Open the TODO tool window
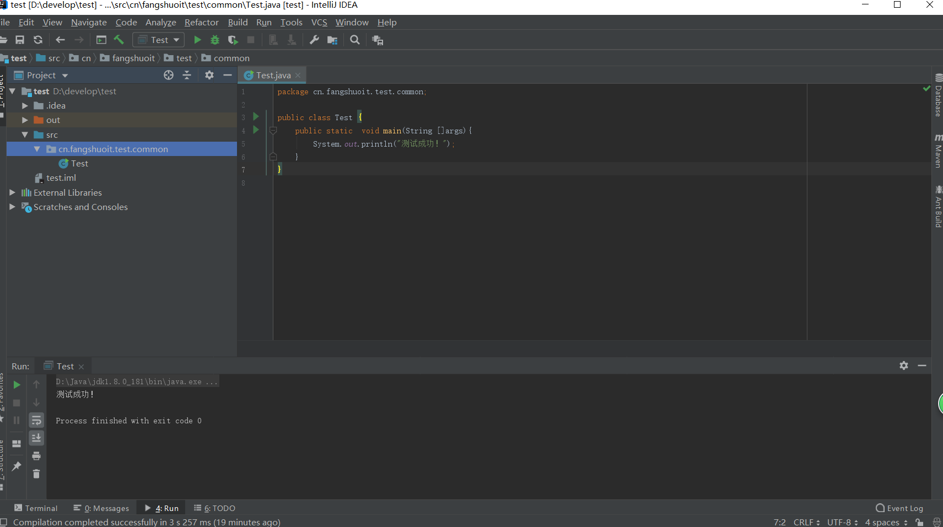The height and width of the screenshot is (527, 943). point(214,508)
